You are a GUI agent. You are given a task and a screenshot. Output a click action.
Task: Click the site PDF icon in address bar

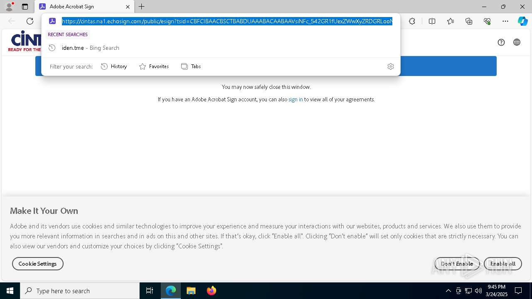pyautogui.click(x=52, y=21)
